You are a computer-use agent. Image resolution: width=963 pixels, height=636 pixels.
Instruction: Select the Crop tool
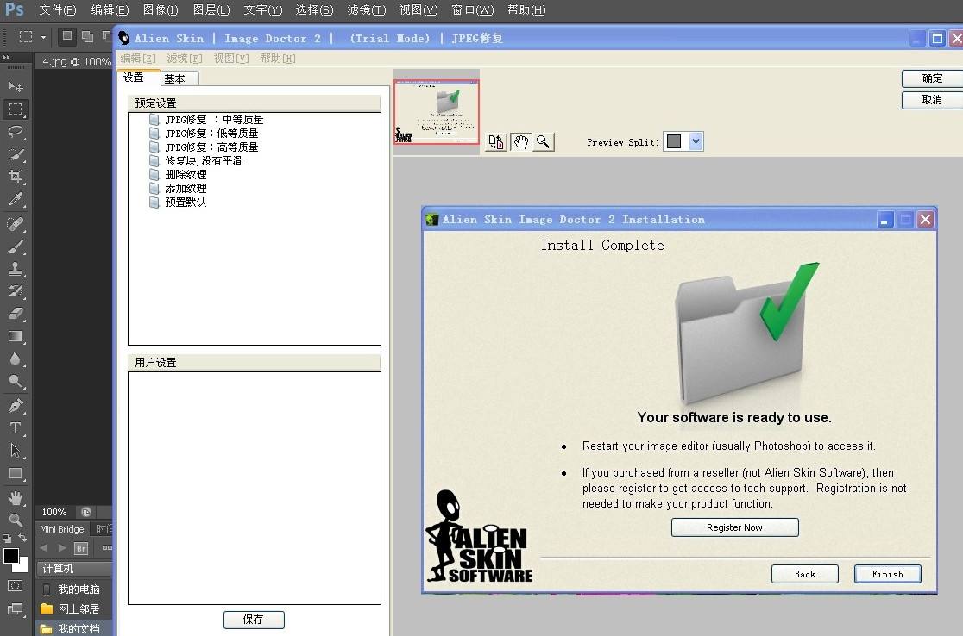point(16,177)
